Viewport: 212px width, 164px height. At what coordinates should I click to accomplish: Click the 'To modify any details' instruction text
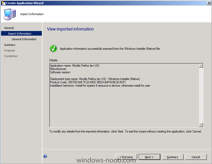125,131
